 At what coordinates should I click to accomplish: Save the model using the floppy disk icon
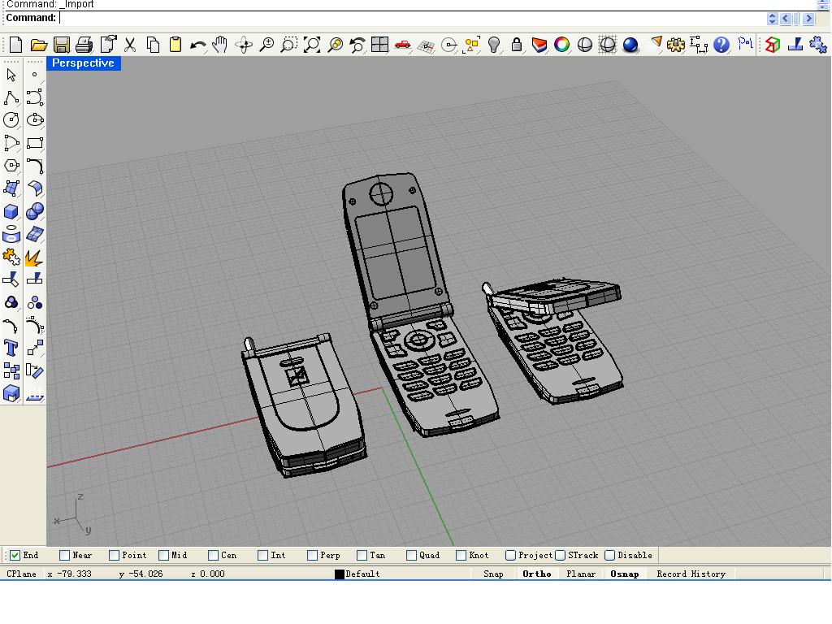(61, 45)
